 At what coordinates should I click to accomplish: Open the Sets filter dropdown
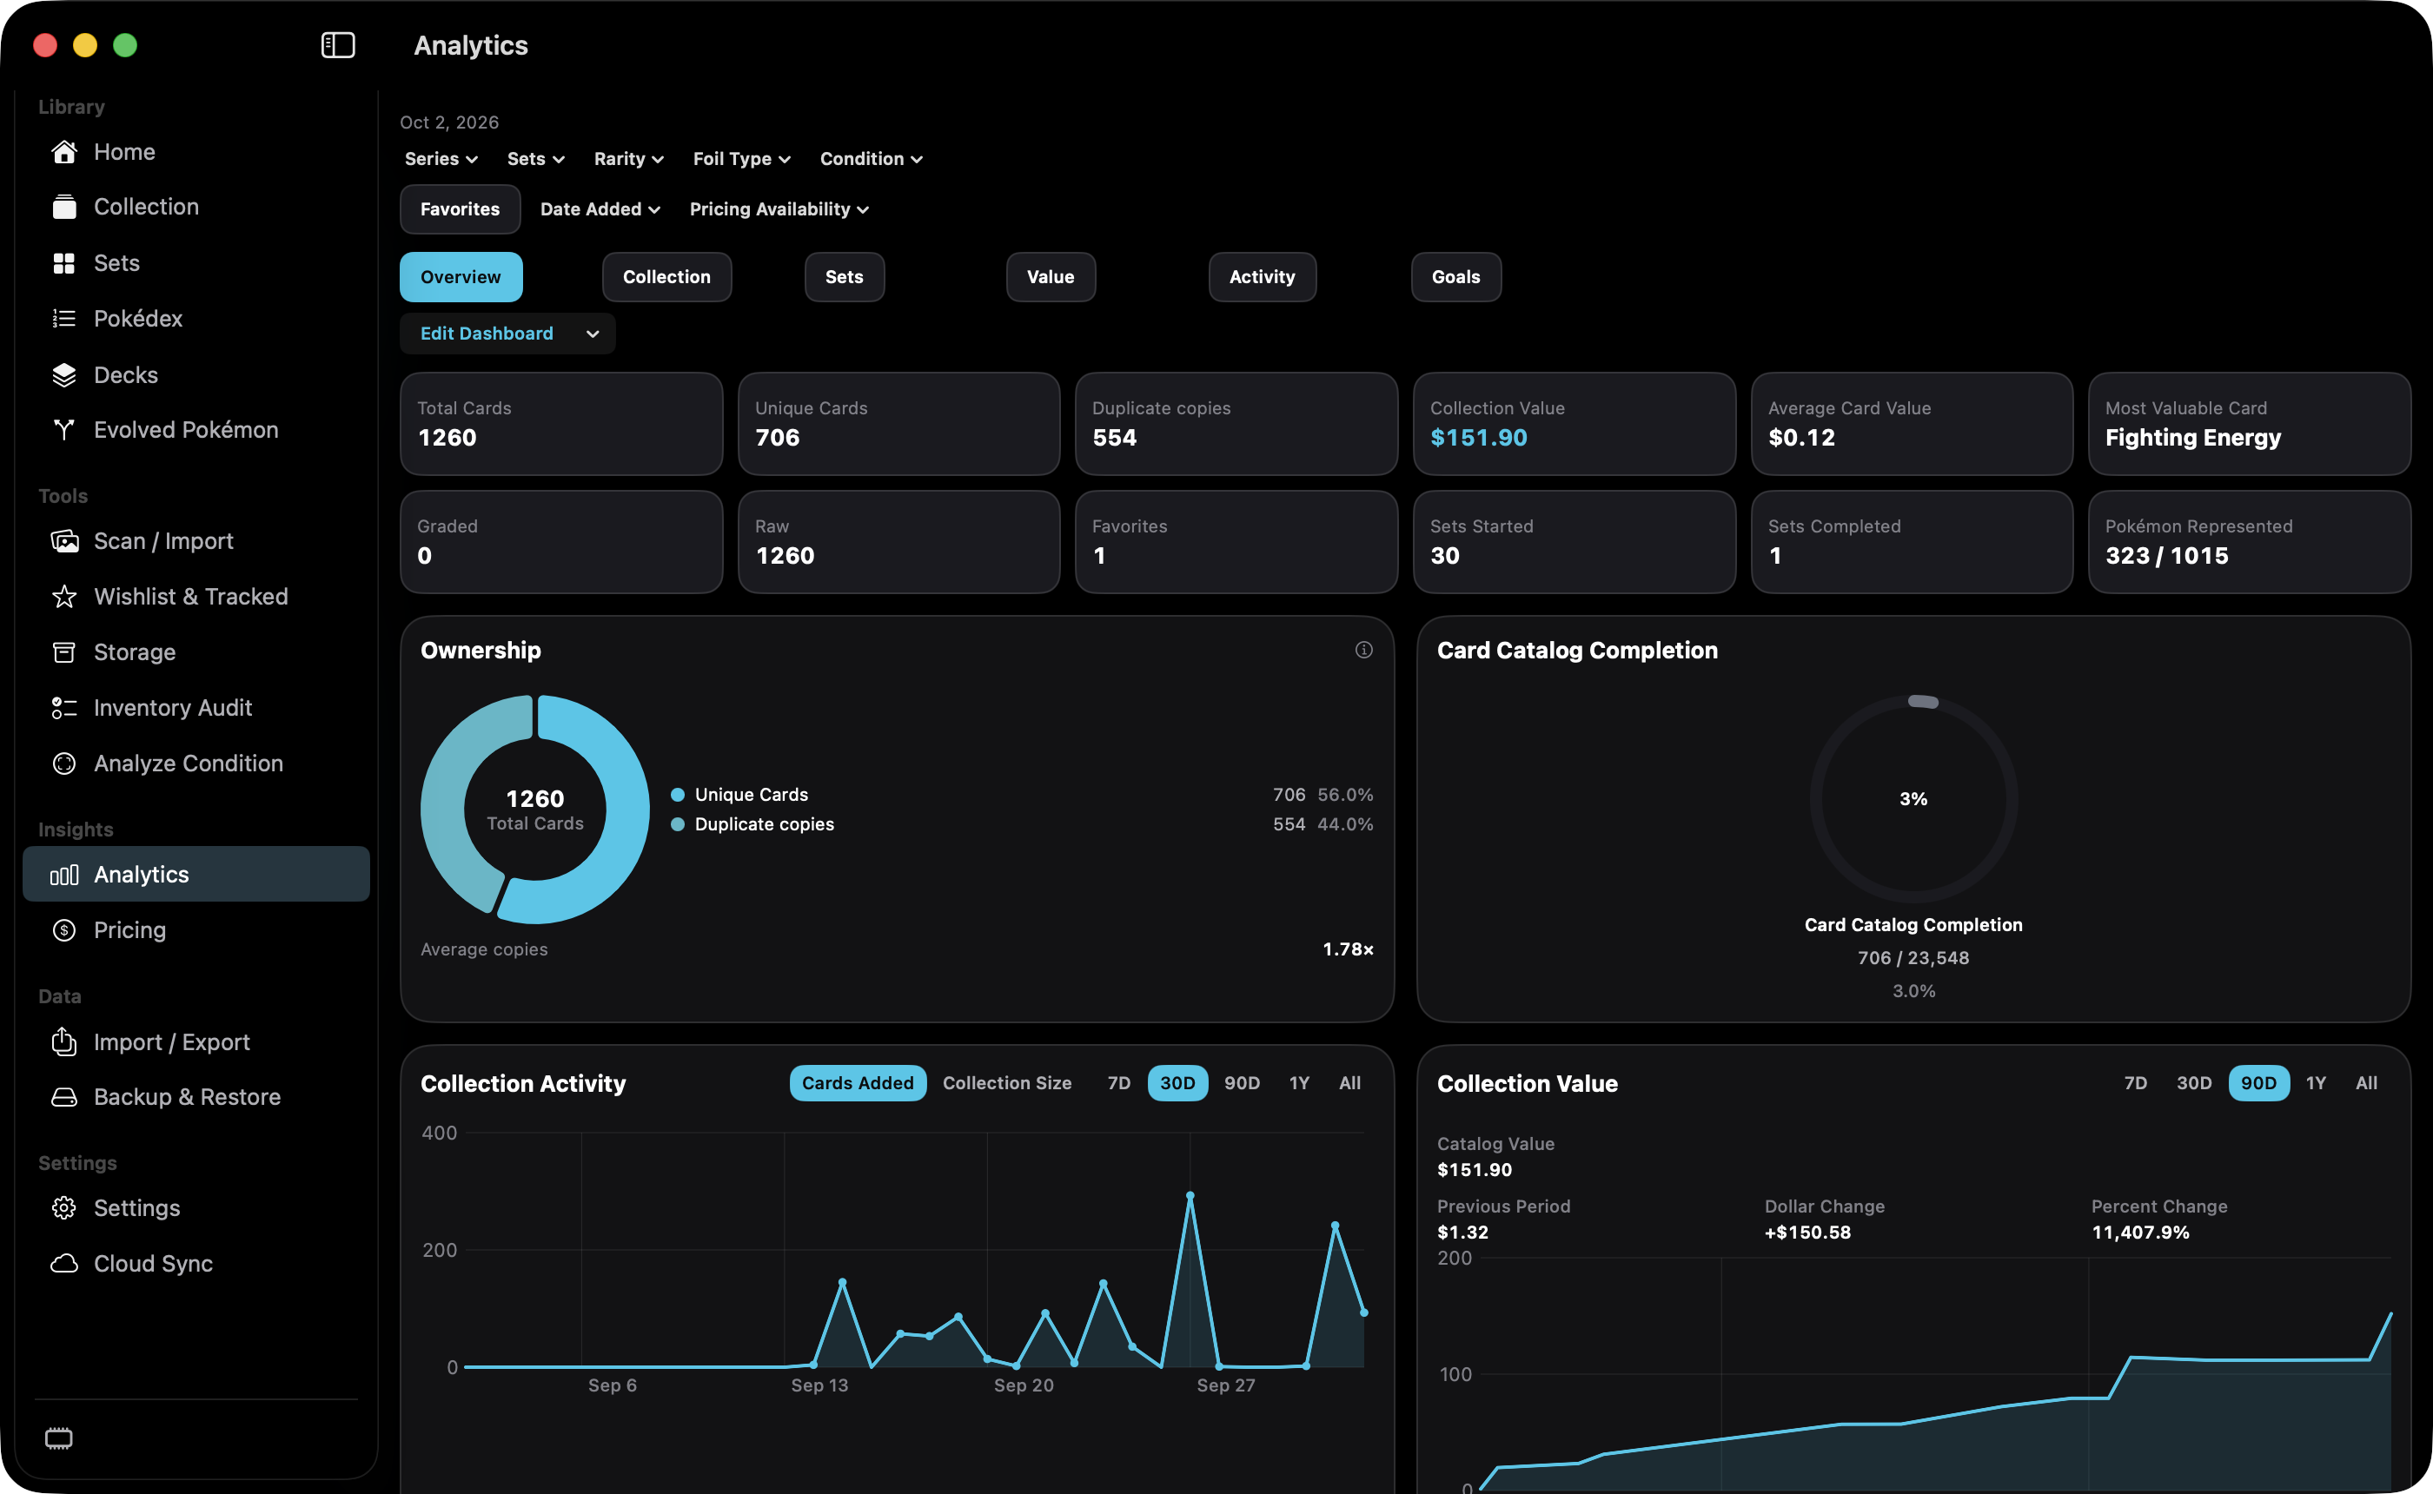tap(535, 159)
